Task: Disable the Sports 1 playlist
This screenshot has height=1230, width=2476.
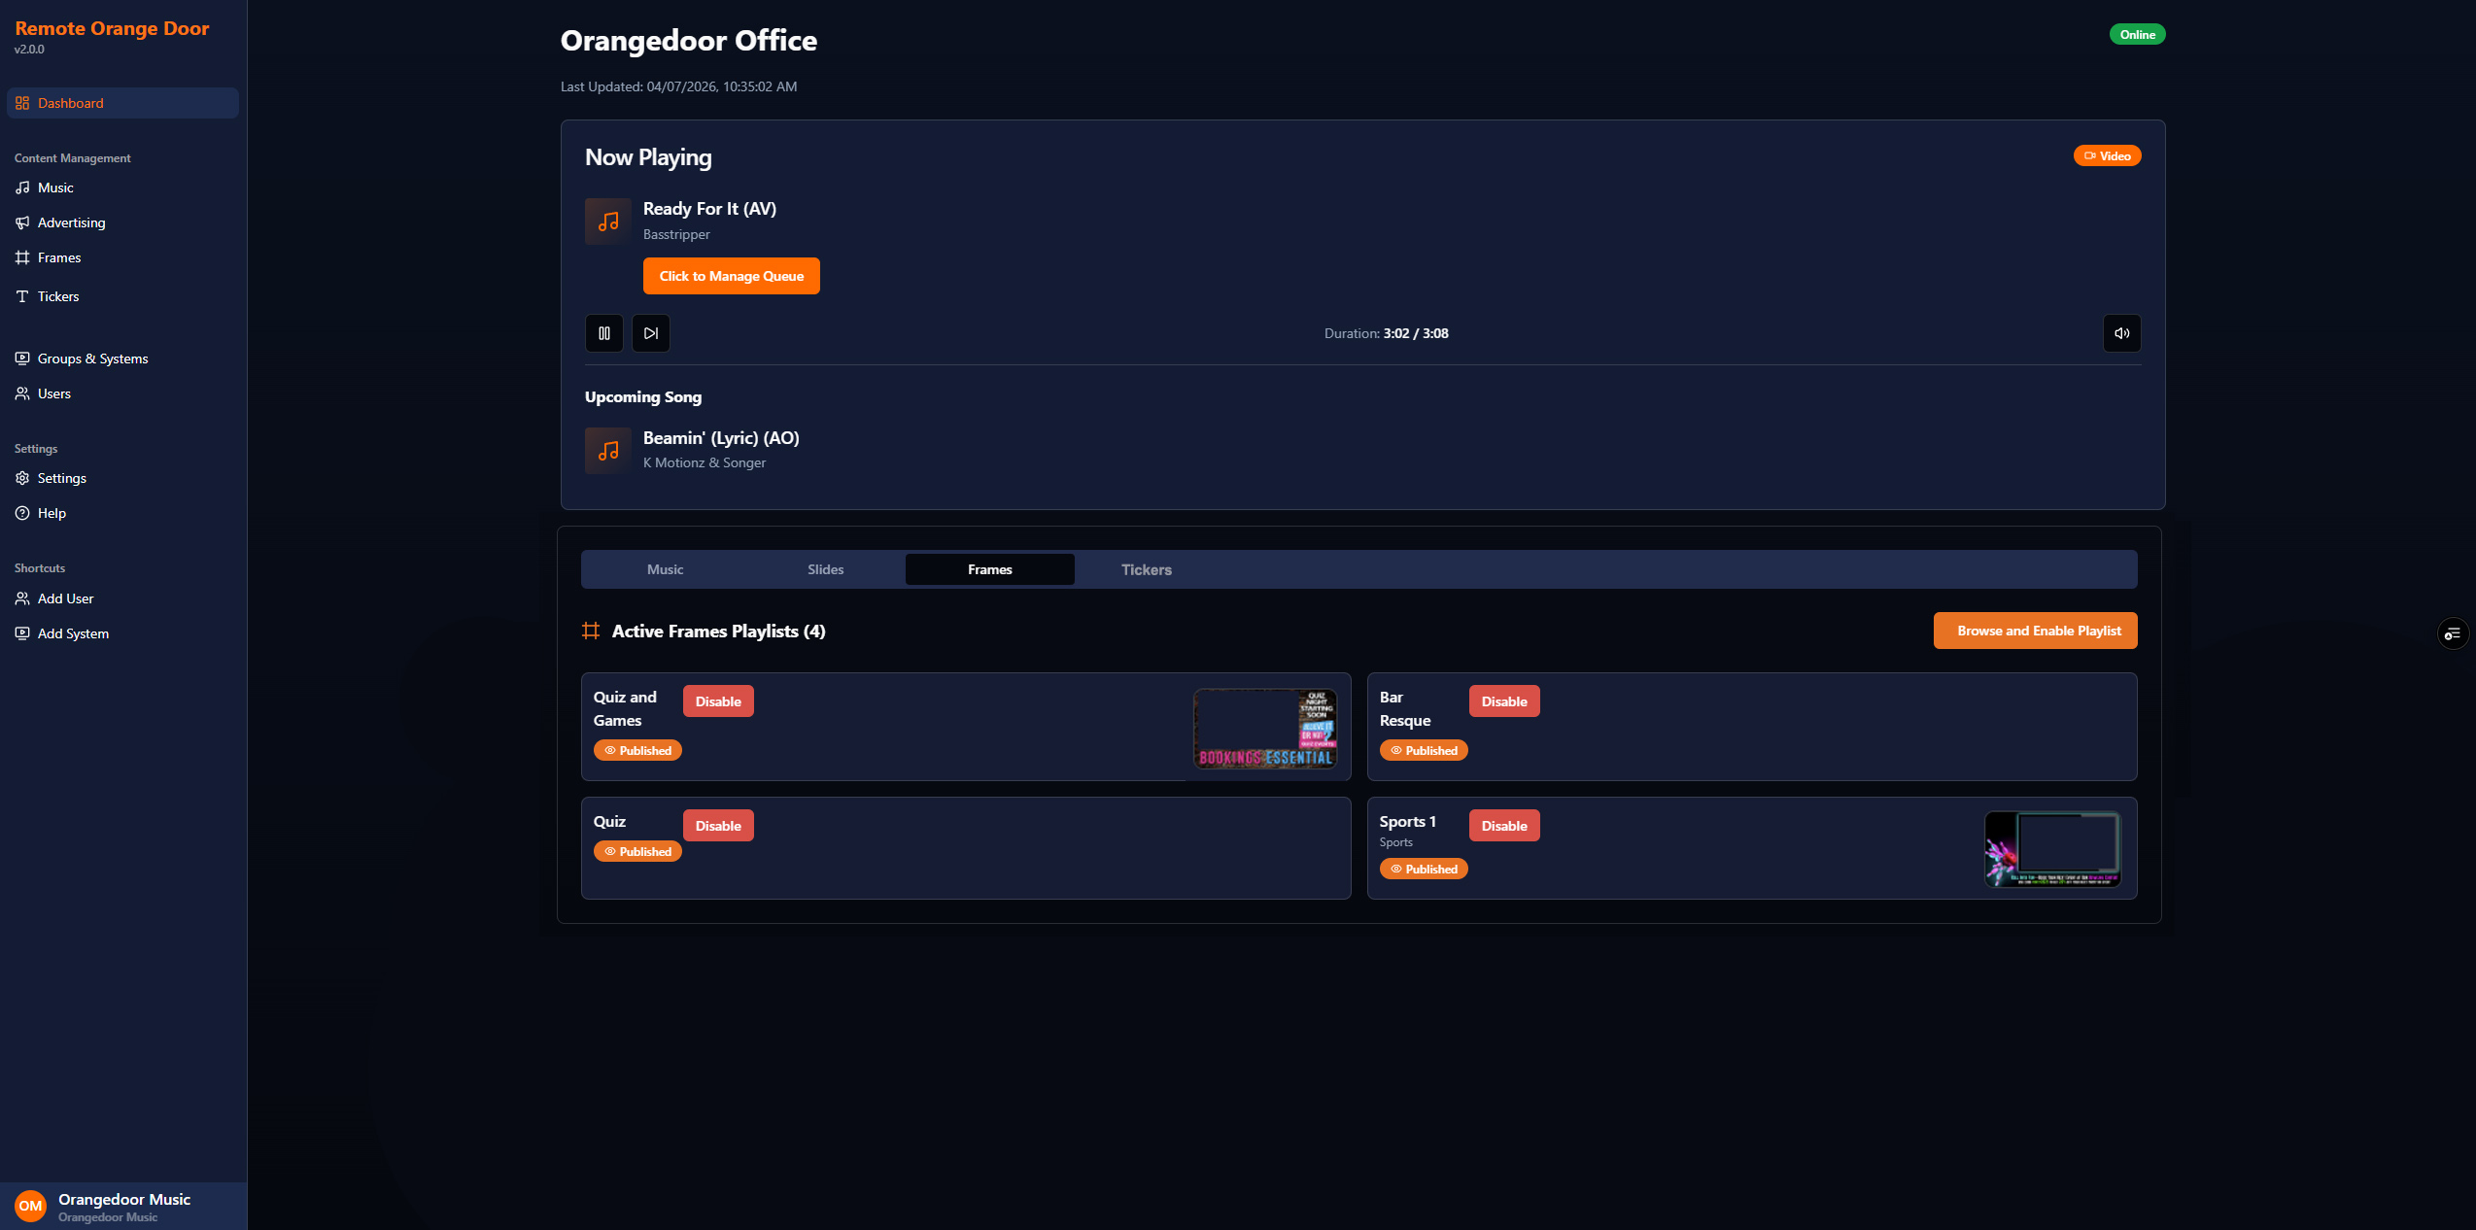Action: click(x=1503, y=826)
